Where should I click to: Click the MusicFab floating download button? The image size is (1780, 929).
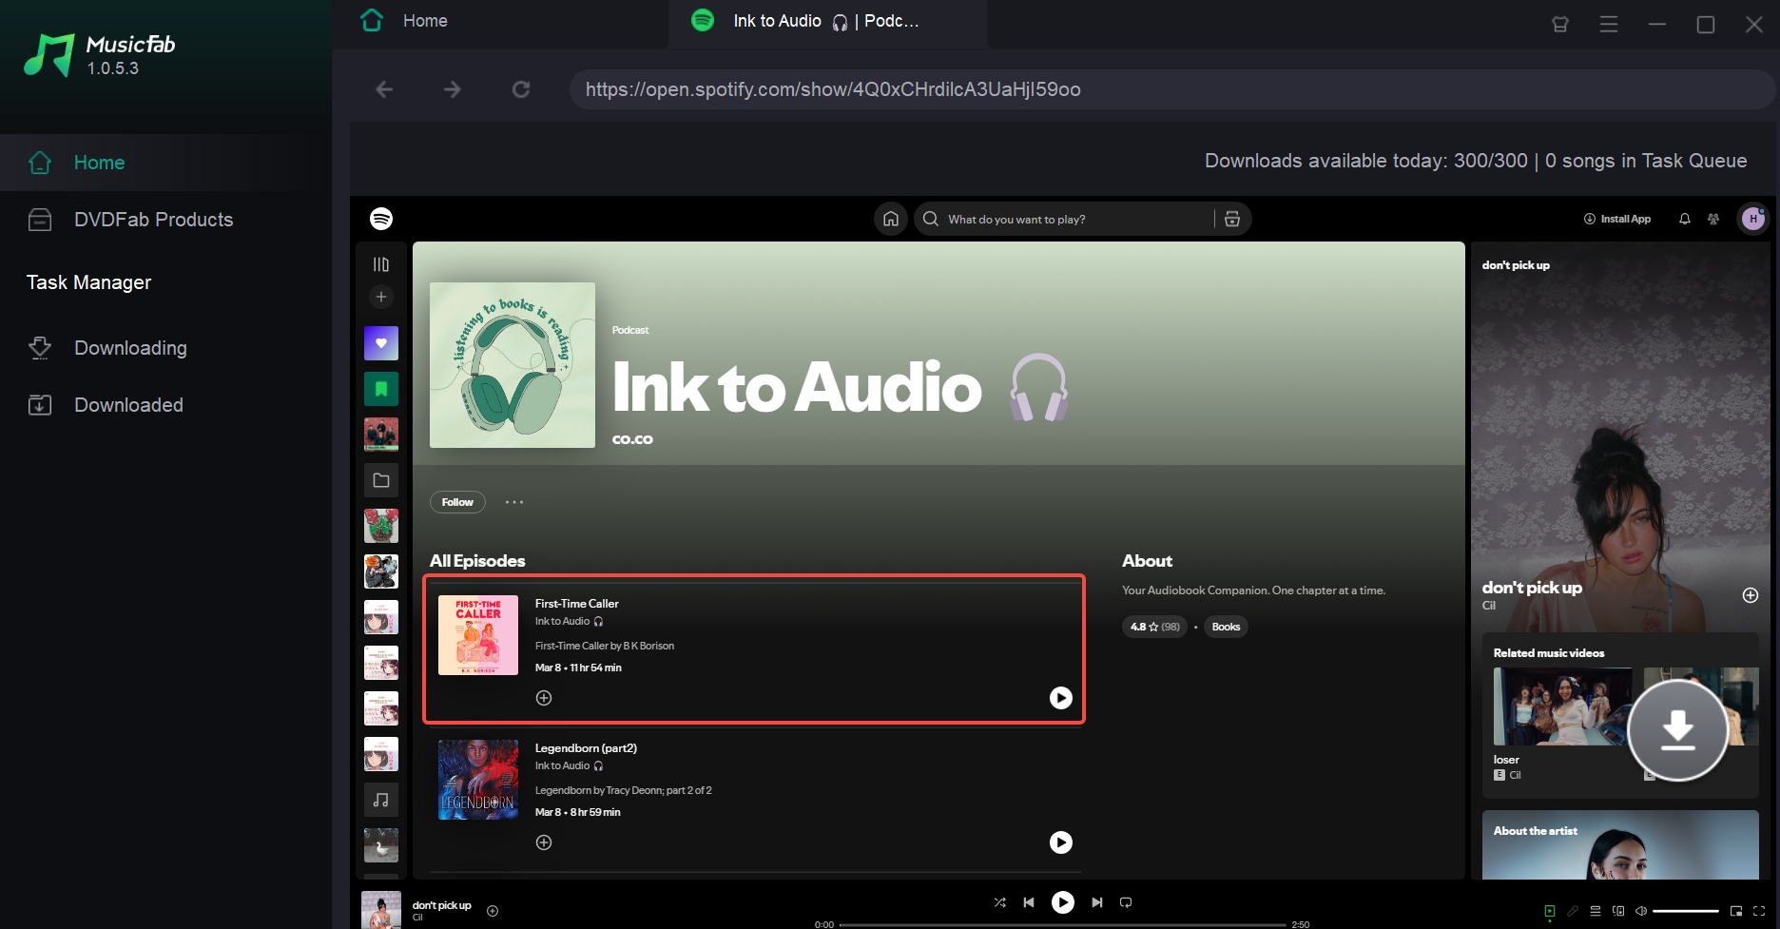point(1677,730)
